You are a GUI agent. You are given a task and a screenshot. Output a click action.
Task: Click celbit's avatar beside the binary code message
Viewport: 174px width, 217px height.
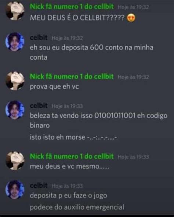15,110
